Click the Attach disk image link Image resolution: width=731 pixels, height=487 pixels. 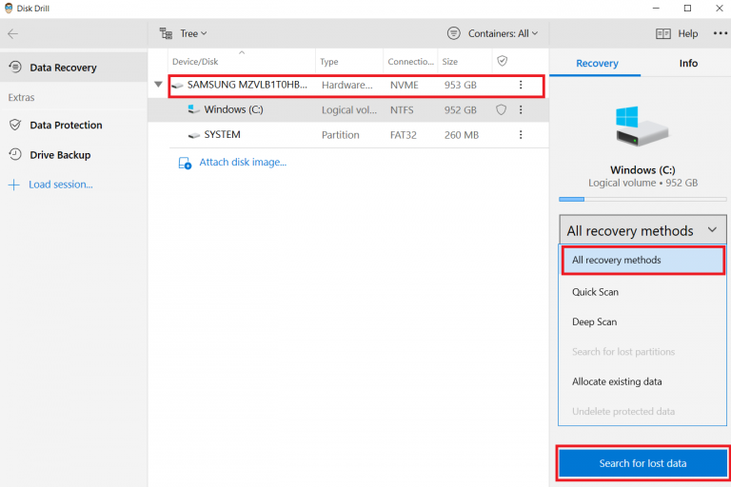pyautogui.click(x=242, y=163)
